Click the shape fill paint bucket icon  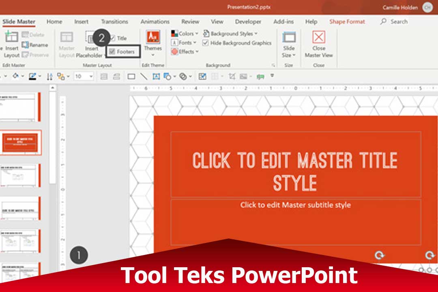point(16,76)
